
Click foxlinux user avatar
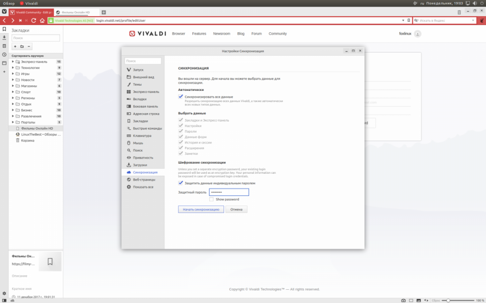tap(418, 34)
